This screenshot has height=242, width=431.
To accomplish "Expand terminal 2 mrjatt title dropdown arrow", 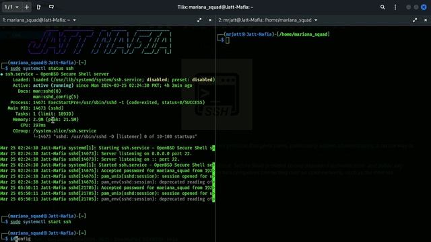I will 316,20.
